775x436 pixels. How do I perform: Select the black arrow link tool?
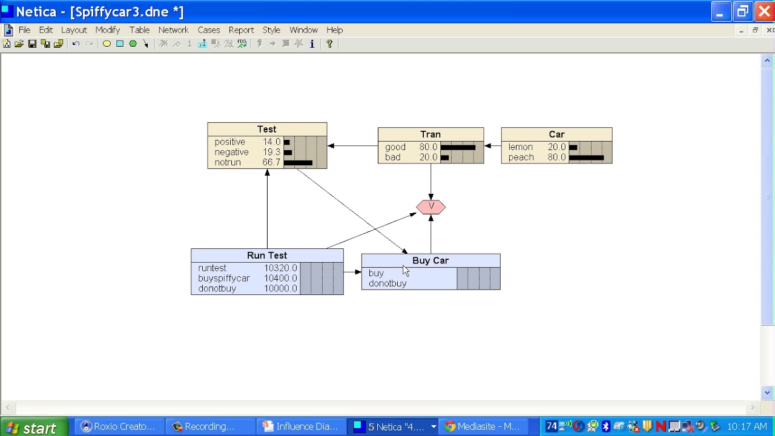click(x=146, y=44)
